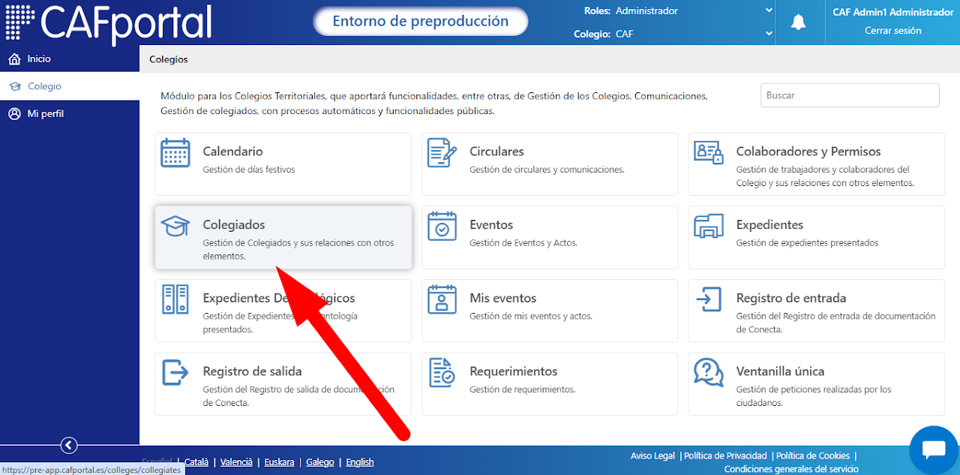Image resolution: width=960 pixels, height=475 pixels.
Task: Click the Requerimientos document icon
Action: click(442, 373)
